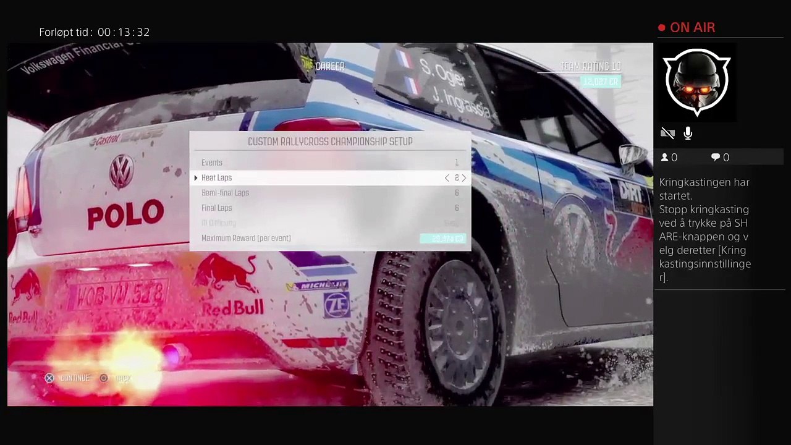Click the Team Rating 10 text
This screenshot has height=445, width=791.
[590, 67]
